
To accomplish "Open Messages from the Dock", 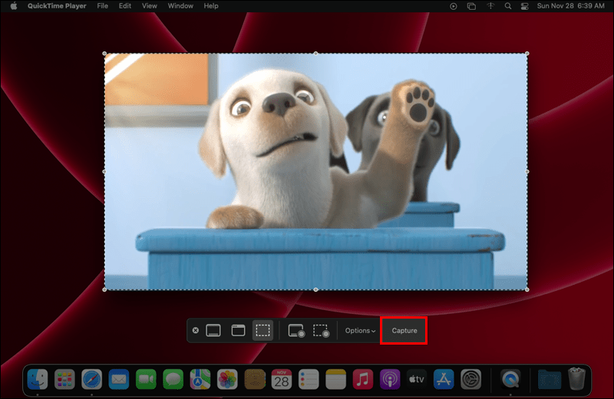I will click(173, 379).
